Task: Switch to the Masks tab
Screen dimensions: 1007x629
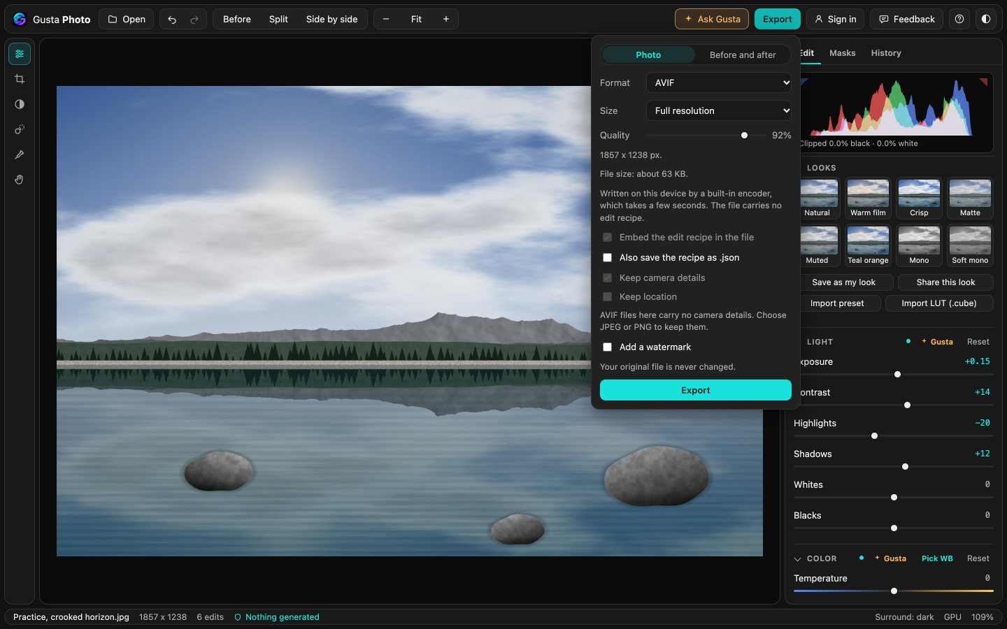Action: 842,53
